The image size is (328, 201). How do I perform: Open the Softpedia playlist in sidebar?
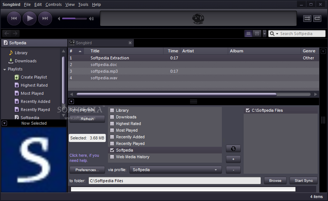30,118
